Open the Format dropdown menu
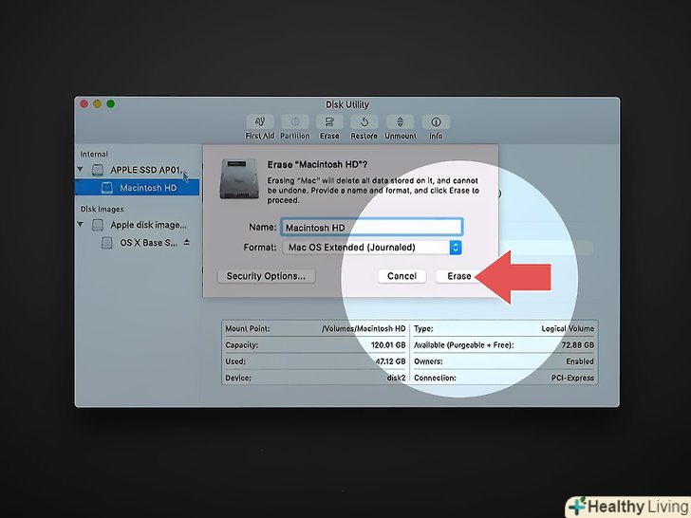691x518 pixels. point(372,248)
